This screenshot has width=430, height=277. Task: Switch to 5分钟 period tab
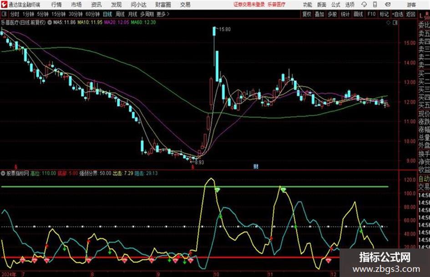pyautogui.click(x=42, y=14)
